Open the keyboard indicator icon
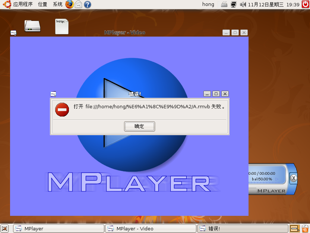Image resolution: width=310 pixels, height=233 pixels. coord(224,4)
